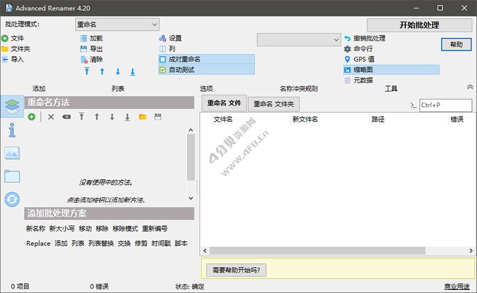This screenshot has width=477, height=293.
Task: Switch to the 重命名 文件夹 tab
Action: click(x=274, y=104)
